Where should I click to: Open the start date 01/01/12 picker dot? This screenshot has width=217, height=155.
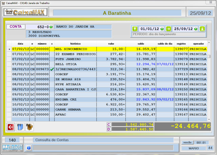pyautogui.click(x=162, y=29)
